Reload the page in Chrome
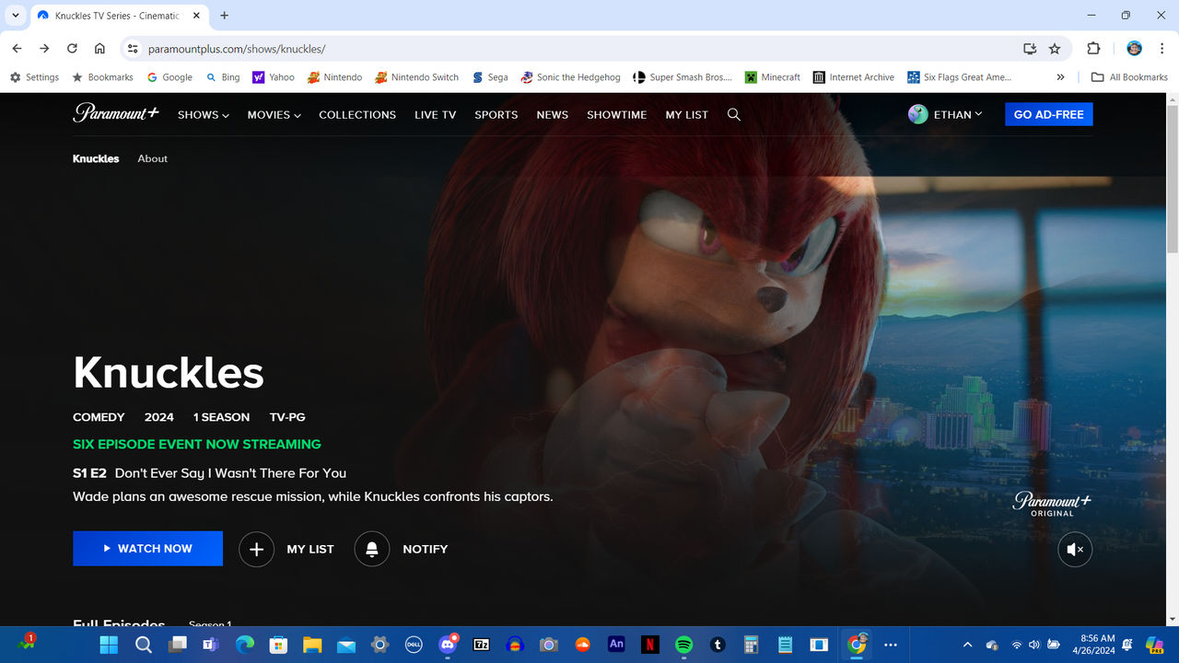 [x=72, y=49]
